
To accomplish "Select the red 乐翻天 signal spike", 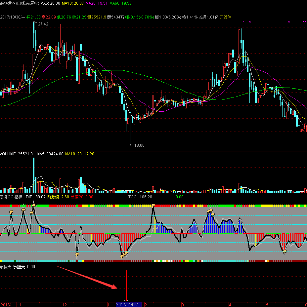I will click(x=126, y=286).
